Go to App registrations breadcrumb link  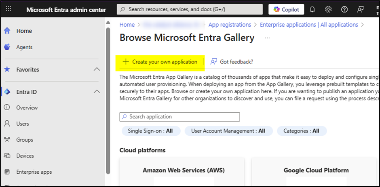[x=230, y=25]
